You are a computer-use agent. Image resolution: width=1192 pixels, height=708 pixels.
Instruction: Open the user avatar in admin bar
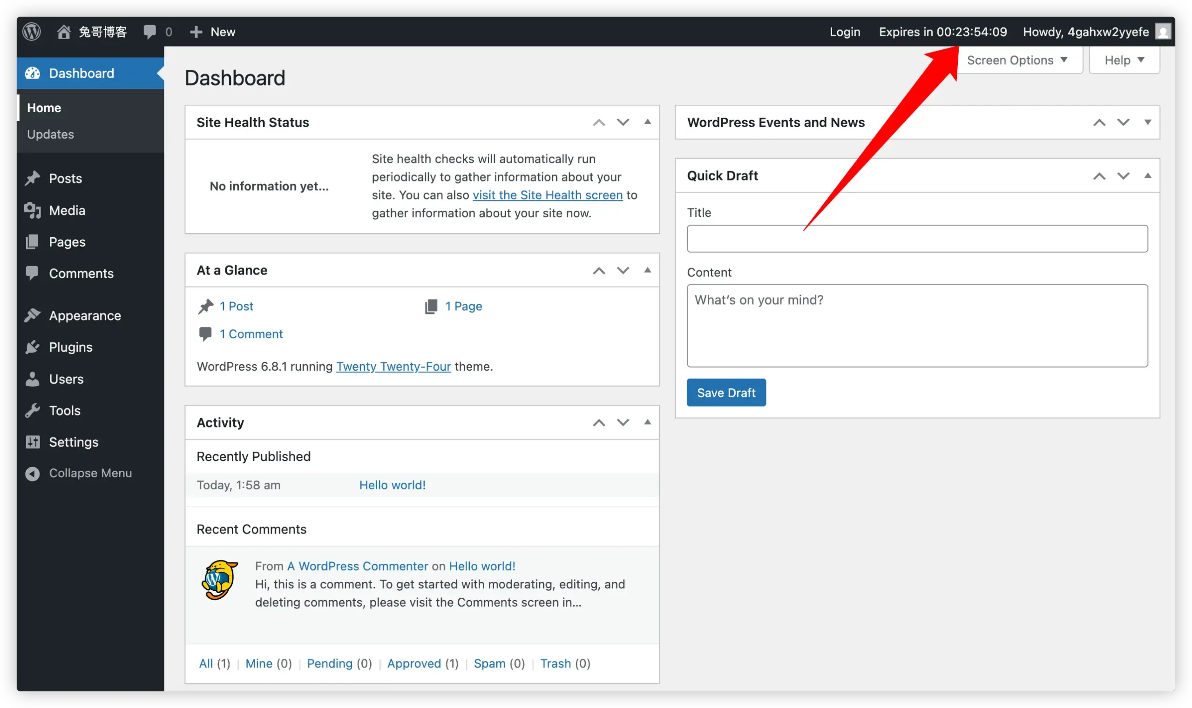(1162, 32)
